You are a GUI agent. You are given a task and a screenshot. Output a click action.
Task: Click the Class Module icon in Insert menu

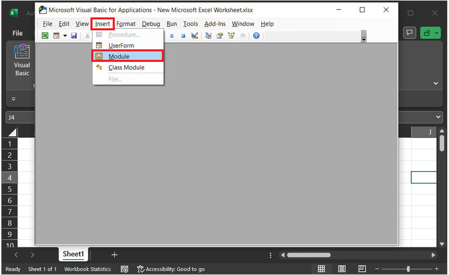tap(99, 67)
